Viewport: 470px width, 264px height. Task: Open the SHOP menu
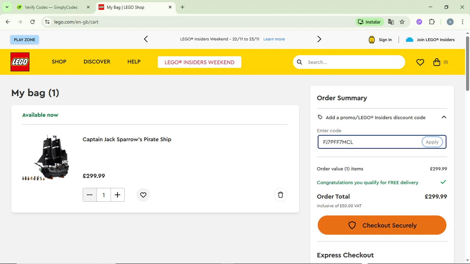59,62
